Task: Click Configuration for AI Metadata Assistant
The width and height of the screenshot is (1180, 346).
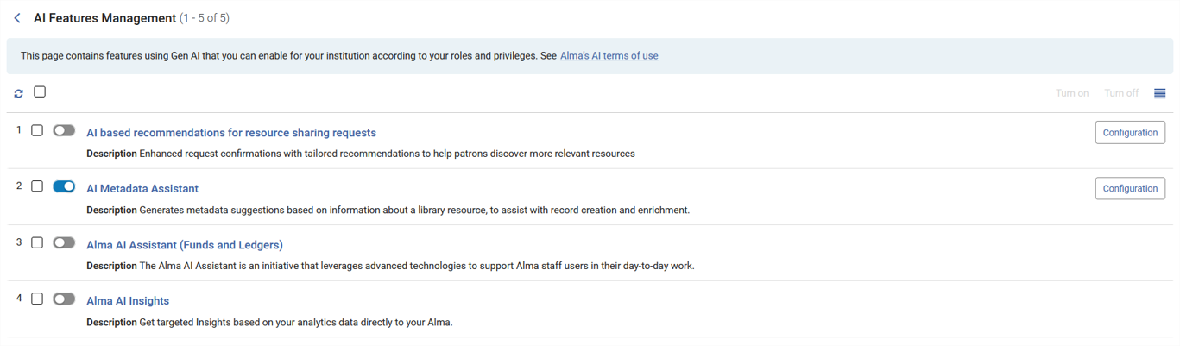Action: [x=1130, y=188]
